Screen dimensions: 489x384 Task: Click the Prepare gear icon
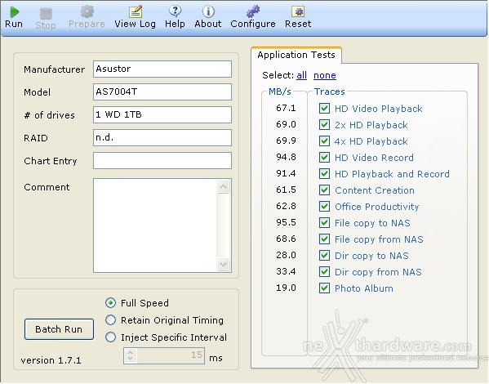(x=87, y=11)
